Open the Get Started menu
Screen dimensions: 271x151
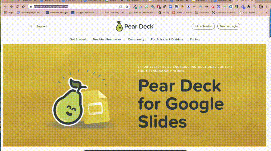(78, 39)
